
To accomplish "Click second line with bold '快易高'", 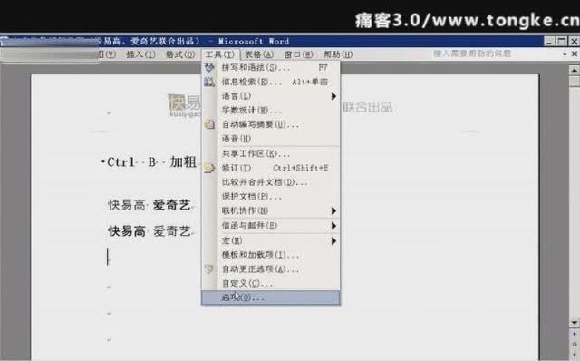I will coord(149,231).
